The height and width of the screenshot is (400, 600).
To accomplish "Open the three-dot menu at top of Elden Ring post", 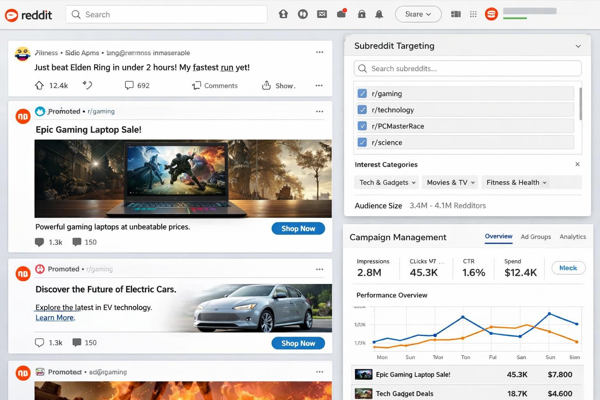I will (x=320, y=52).
